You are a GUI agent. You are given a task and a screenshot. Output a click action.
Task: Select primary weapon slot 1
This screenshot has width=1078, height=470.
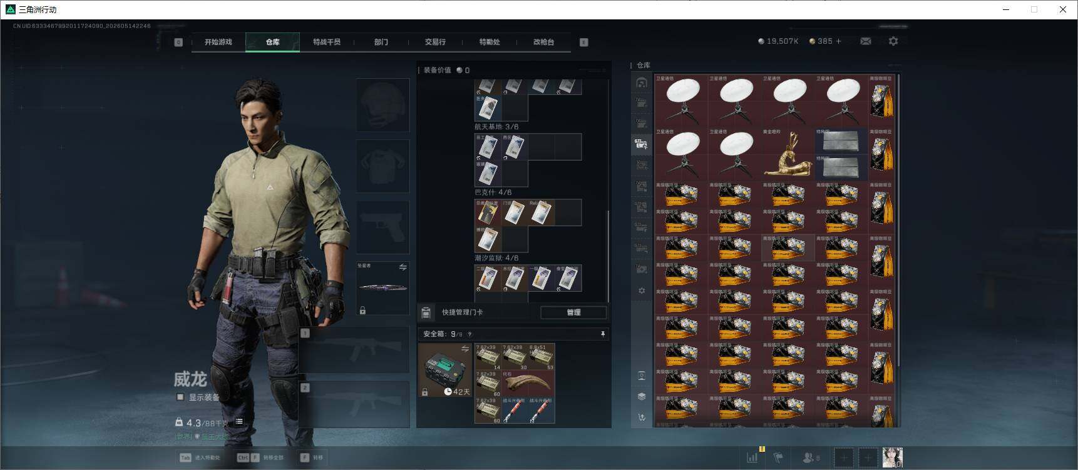coord(354,350)
